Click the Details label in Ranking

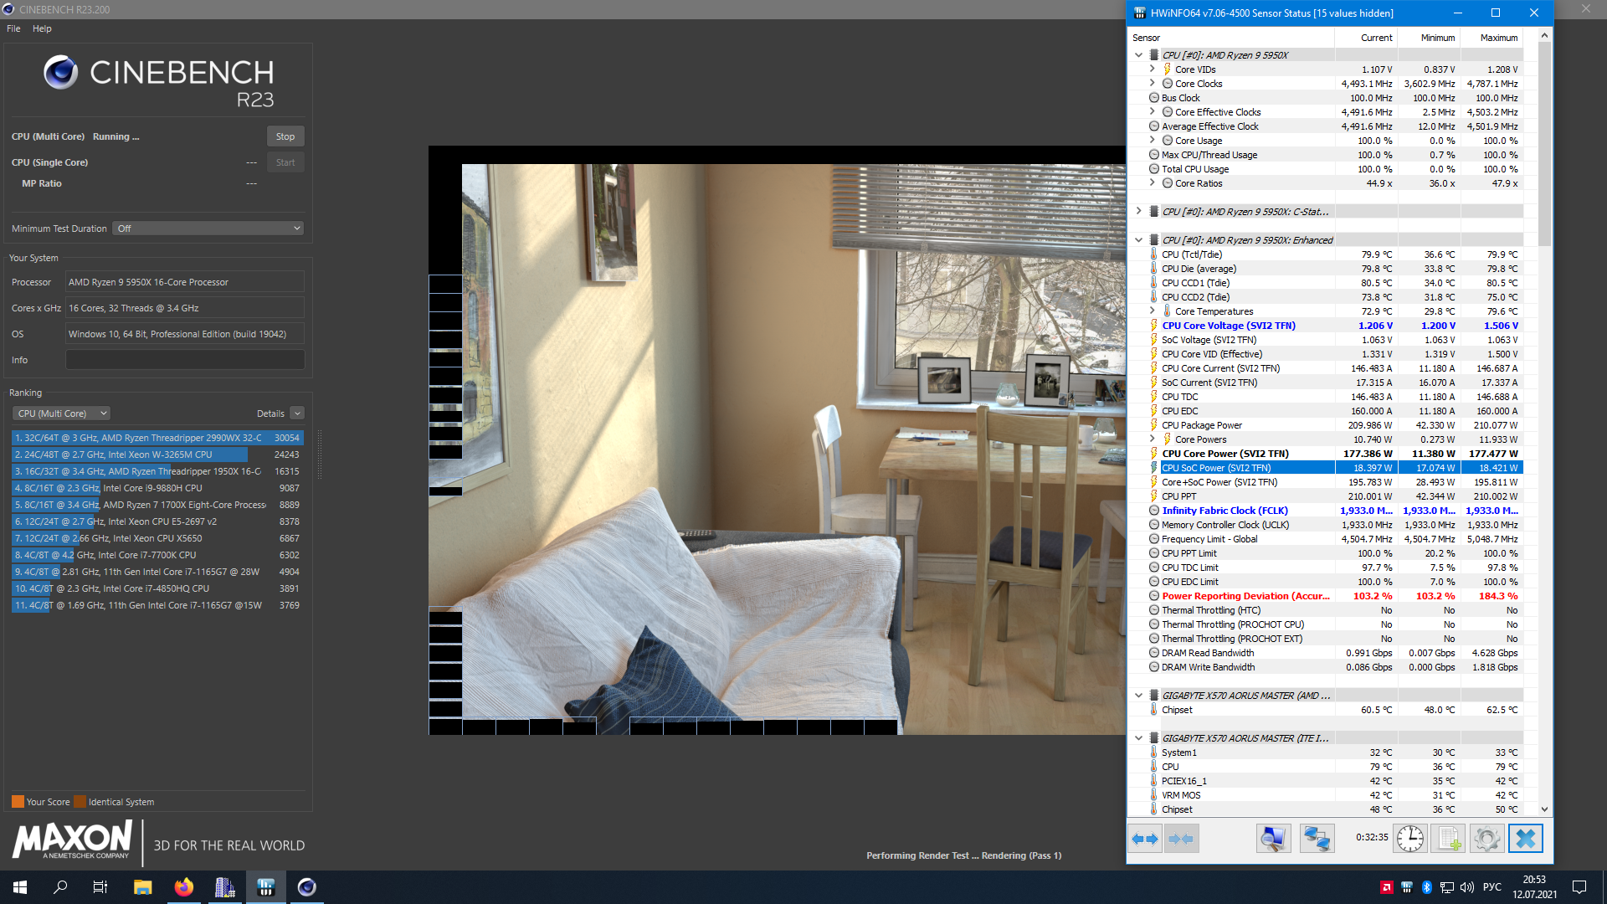(x=270, y=413)
